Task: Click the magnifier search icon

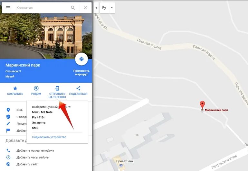Action: (x=73, y=8)
